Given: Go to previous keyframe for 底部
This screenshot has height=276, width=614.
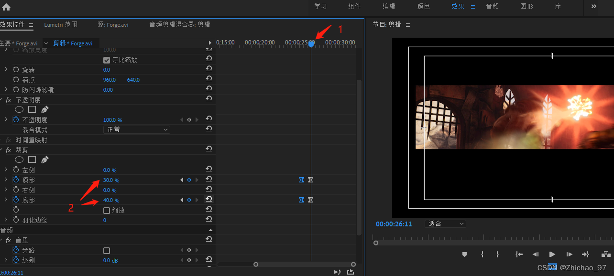Looking at the screenshot, I should 181,200.
